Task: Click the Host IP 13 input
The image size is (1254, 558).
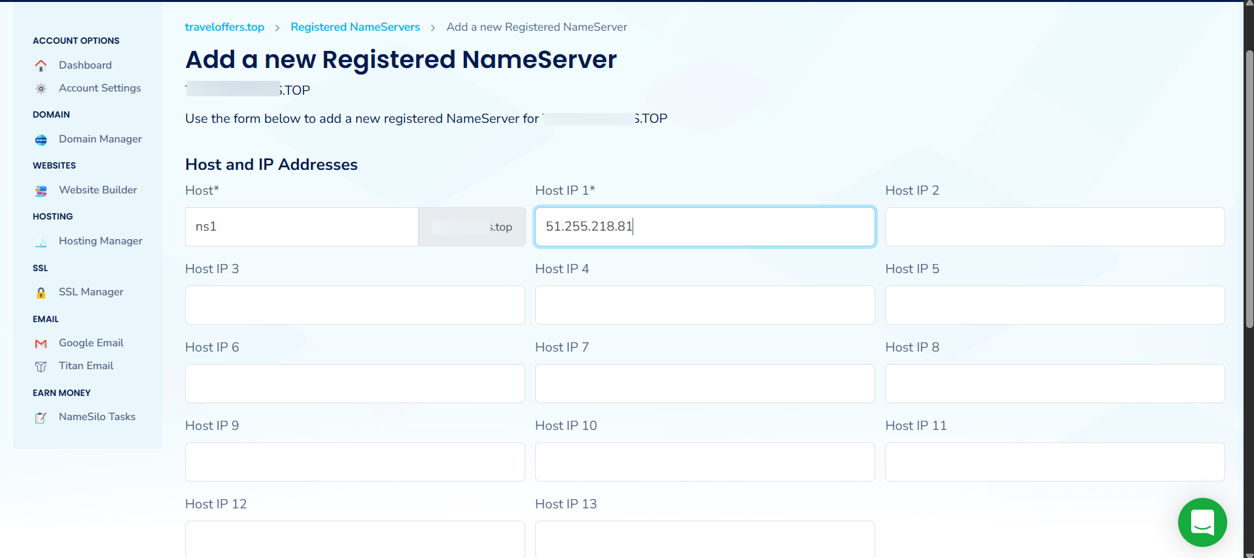Action: pyautogui.click(x=705, y=540)
